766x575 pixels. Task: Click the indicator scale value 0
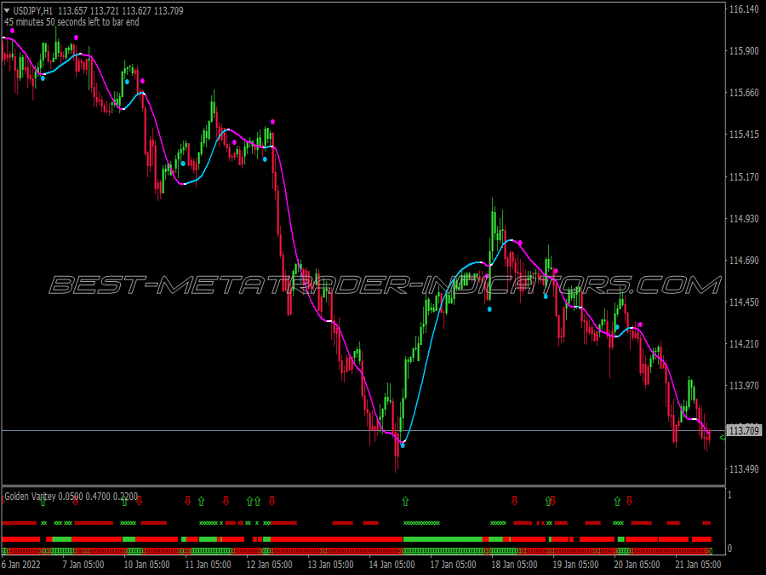pos(730,549)
